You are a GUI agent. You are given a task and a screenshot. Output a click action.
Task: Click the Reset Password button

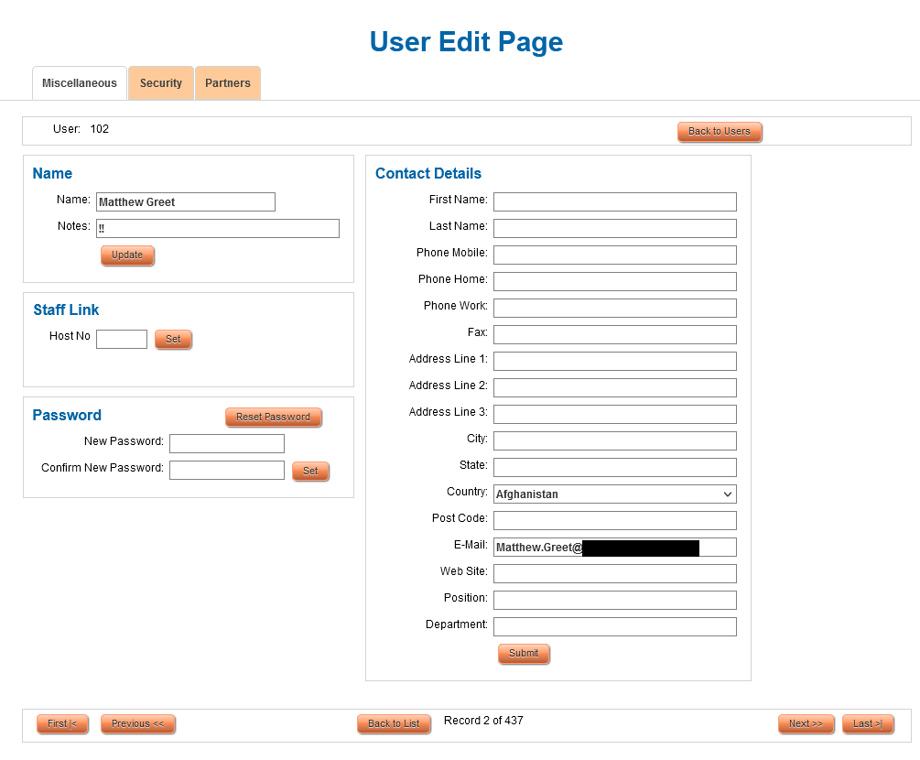pyautogui.click(x=273, y=418)
